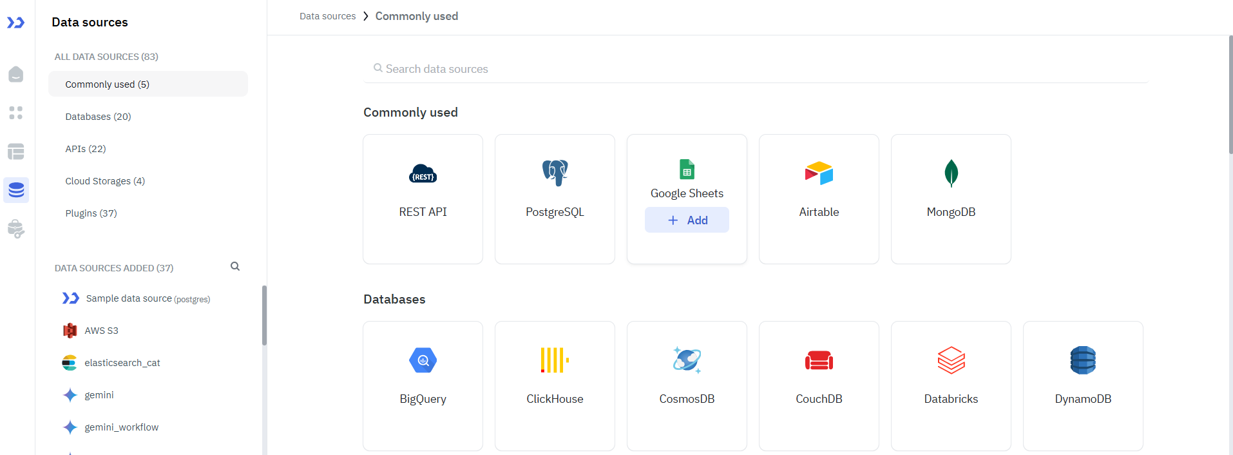Screen dimensions: 1233x455
Task: Click the ToolJet logo icon
Action: 15,23
